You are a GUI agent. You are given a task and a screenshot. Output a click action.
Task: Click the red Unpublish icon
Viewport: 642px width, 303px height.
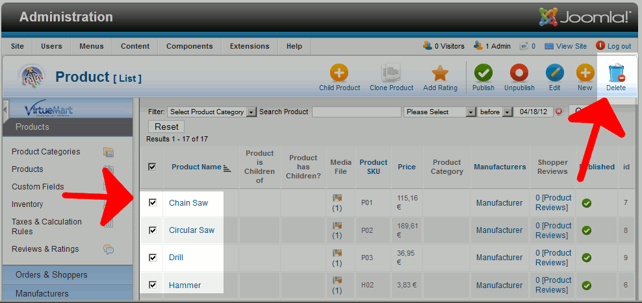point(519,72)
